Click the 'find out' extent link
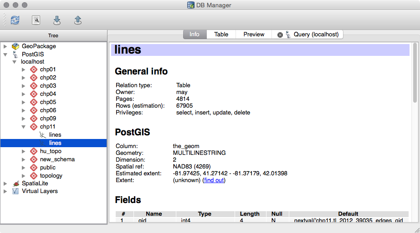This screenshot has width=420, height=233. [214, 180]
